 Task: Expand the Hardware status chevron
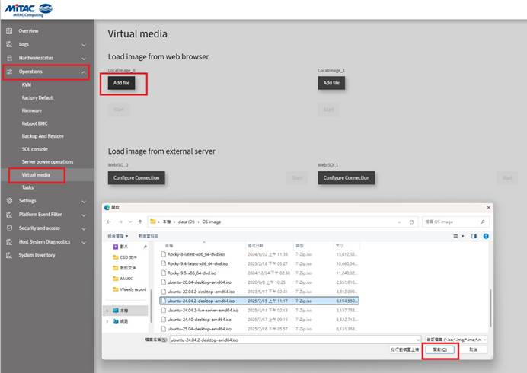point(84,59)
